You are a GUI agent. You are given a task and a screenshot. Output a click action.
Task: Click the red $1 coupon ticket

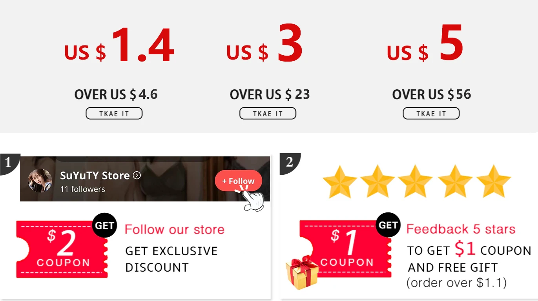(x=345, y=249)
